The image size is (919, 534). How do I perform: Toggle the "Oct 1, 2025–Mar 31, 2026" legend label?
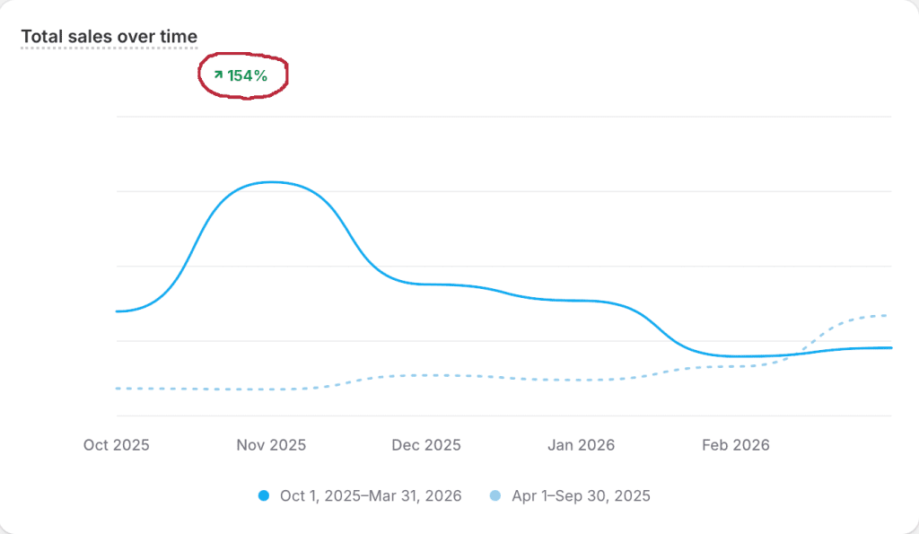(x=371, y=495)
